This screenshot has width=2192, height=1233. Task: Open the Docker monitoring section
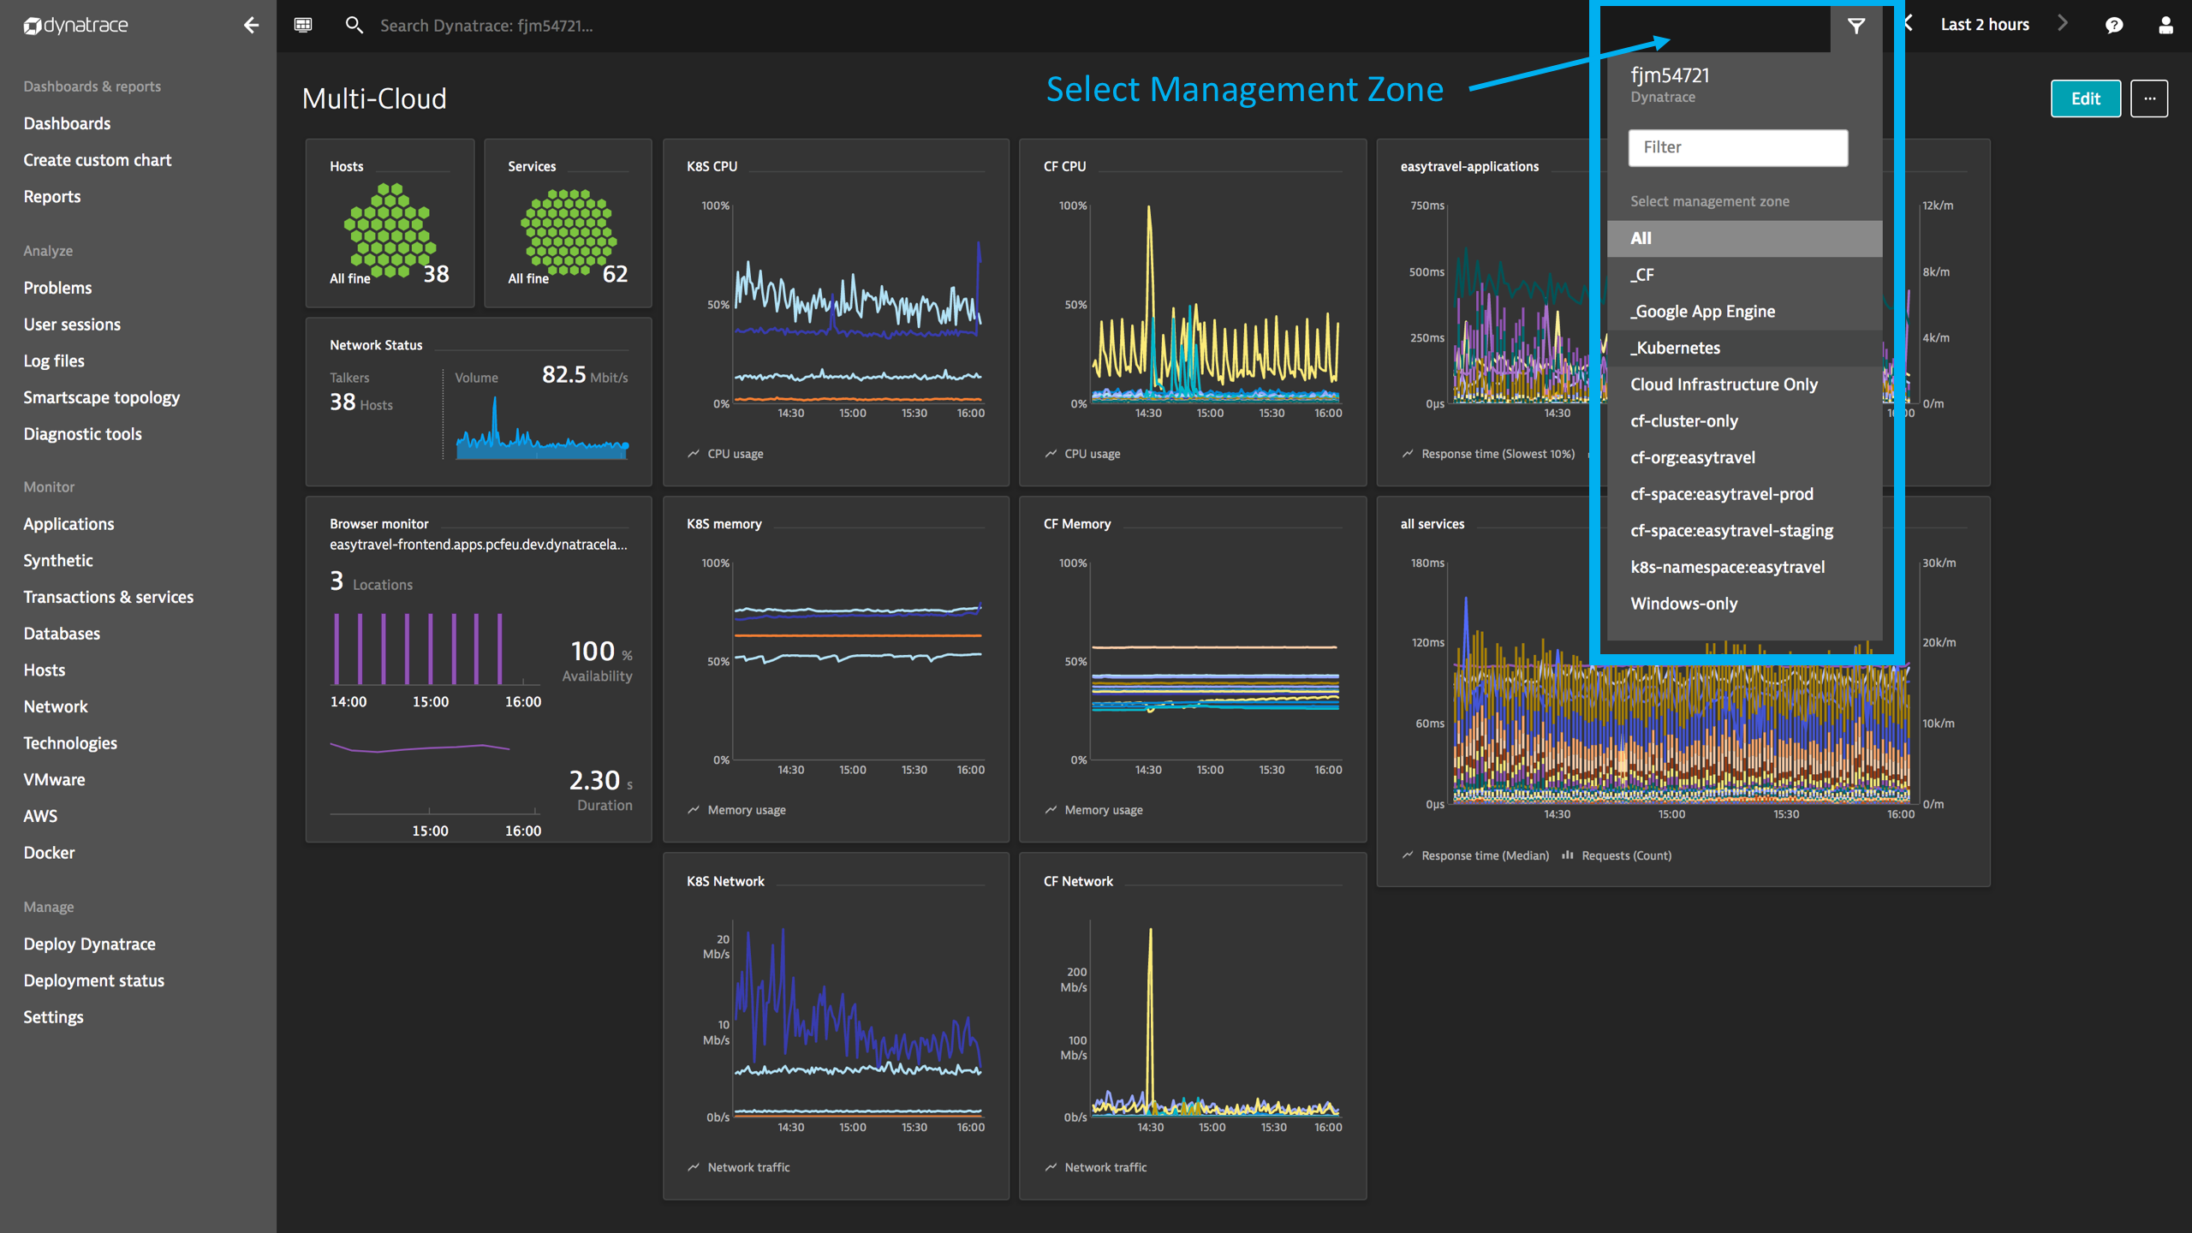48,850
